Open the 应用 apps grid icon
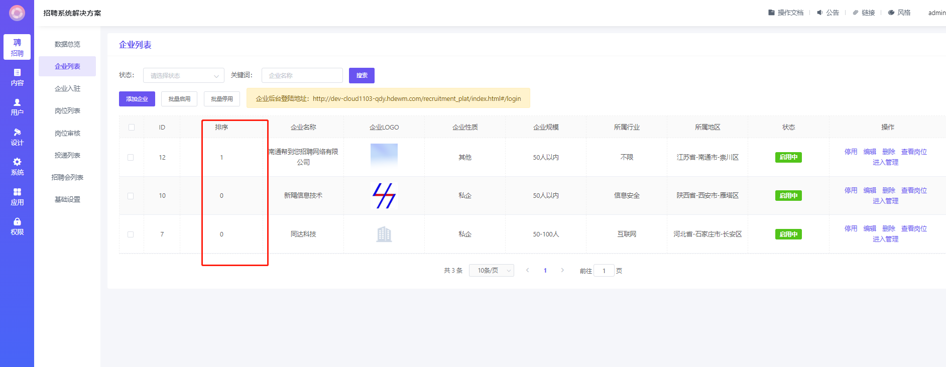The image size is (946, 367). (x=17, y=192)
